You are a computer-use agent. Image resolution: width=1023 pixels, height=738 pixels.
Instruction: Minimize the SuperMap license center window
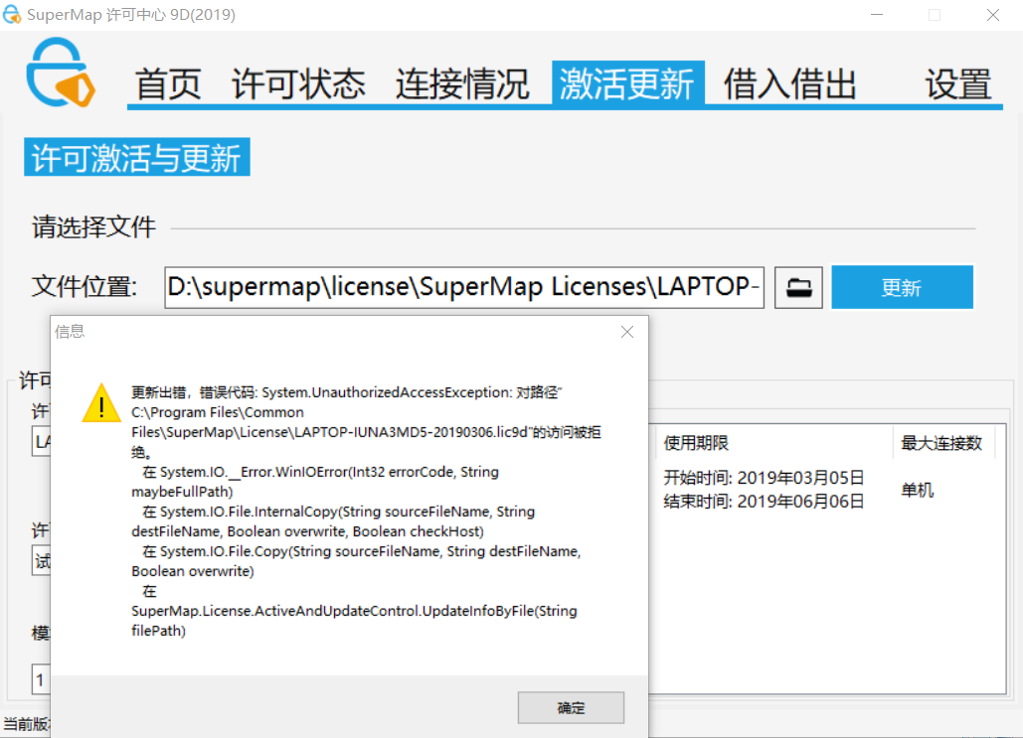tap(877, 14)
